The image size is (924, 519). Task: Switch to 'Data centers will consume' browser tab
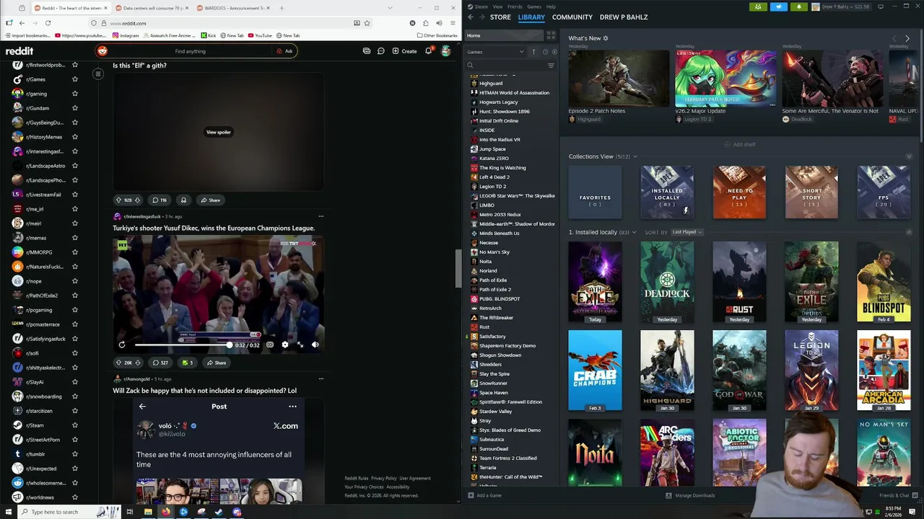pos(153,8)
